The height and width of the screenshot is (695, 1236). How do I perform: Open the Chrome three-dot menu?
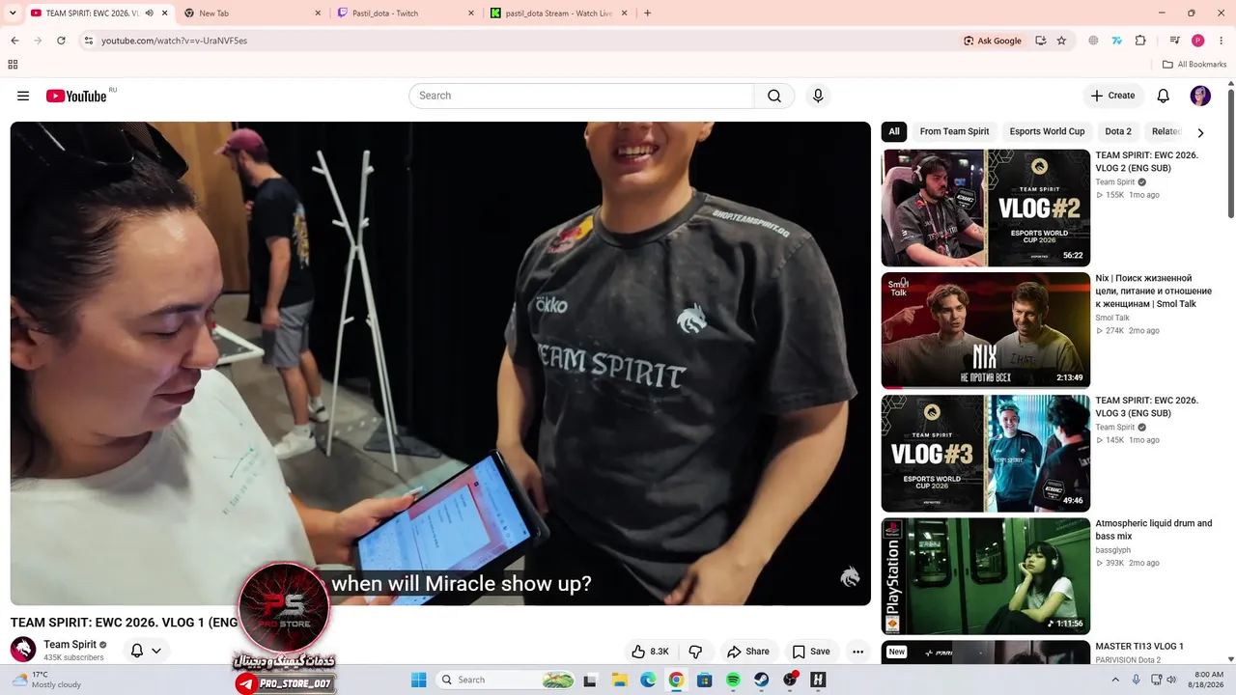[x=1222, y=41]
